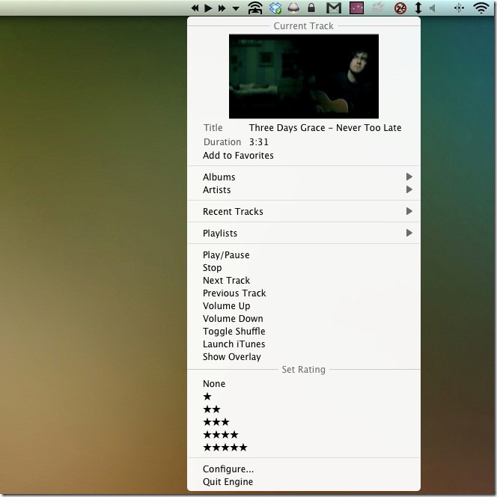
Task: Choose Next Track
Action: [x=303, y=281]
